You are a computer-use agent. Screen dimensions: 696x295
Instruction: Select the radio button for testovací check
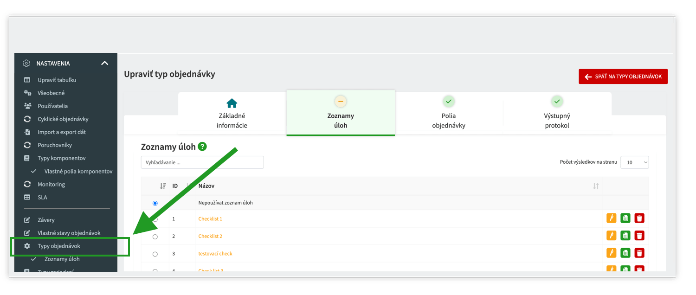click(155, 254)
